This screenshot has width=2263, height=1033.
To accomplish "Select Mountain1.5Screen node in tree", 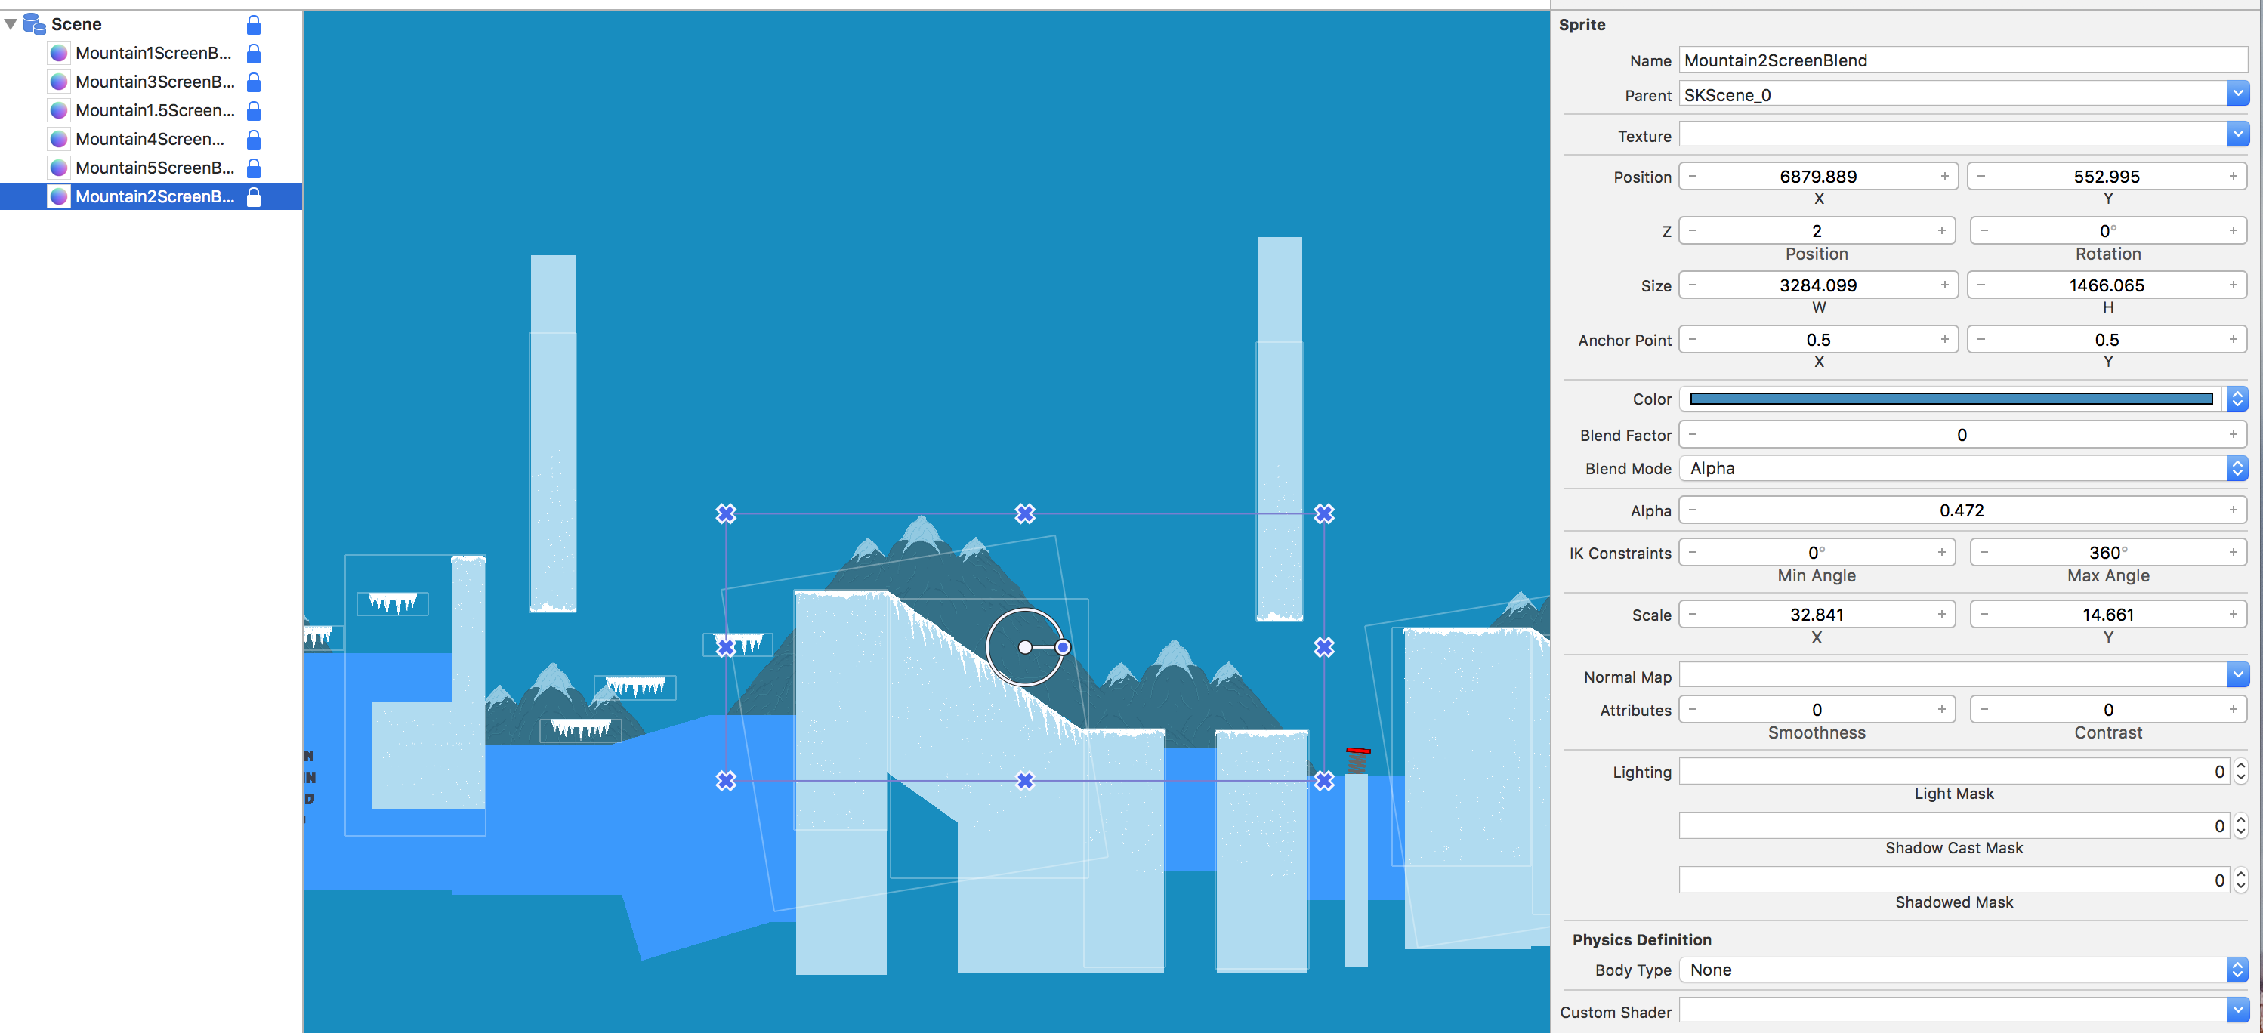I will pyautogui.click(x=155, y=111).
